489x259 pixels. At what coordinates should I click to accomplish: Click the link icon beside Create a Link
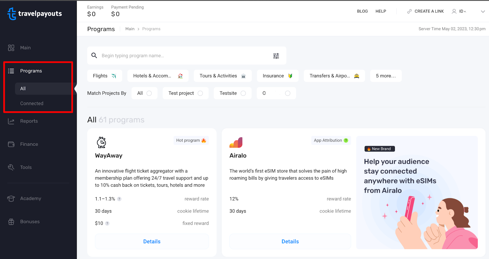pos(409,11)
